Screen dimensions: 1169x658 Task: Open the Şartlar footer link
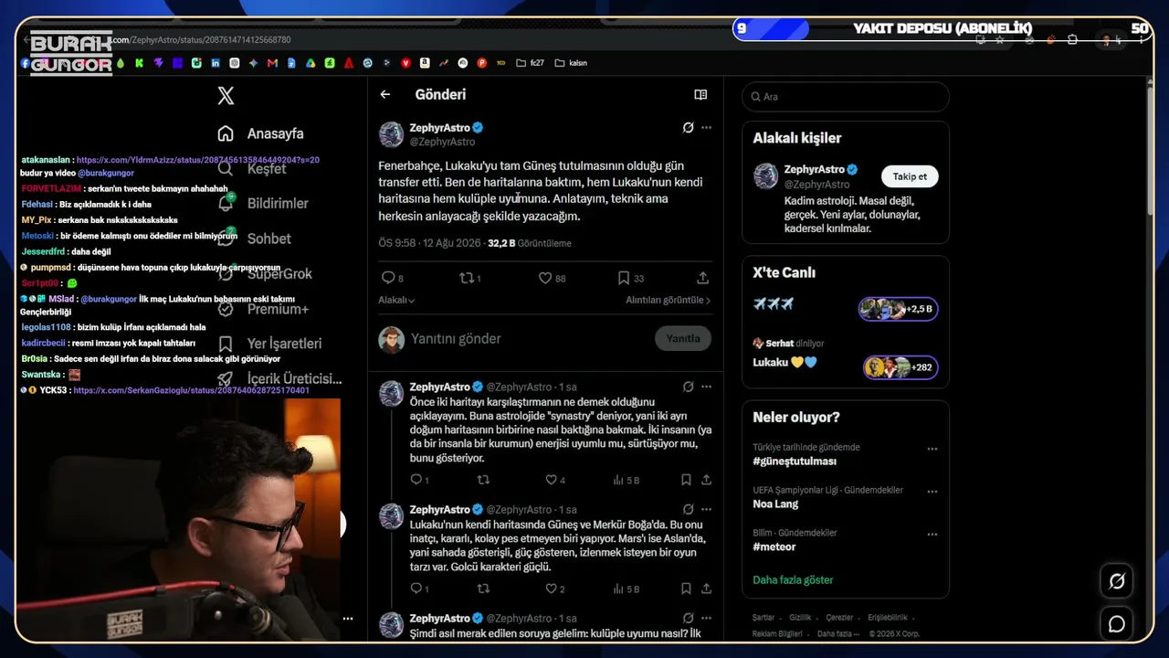pyautogui.click(x=764, y=618)
